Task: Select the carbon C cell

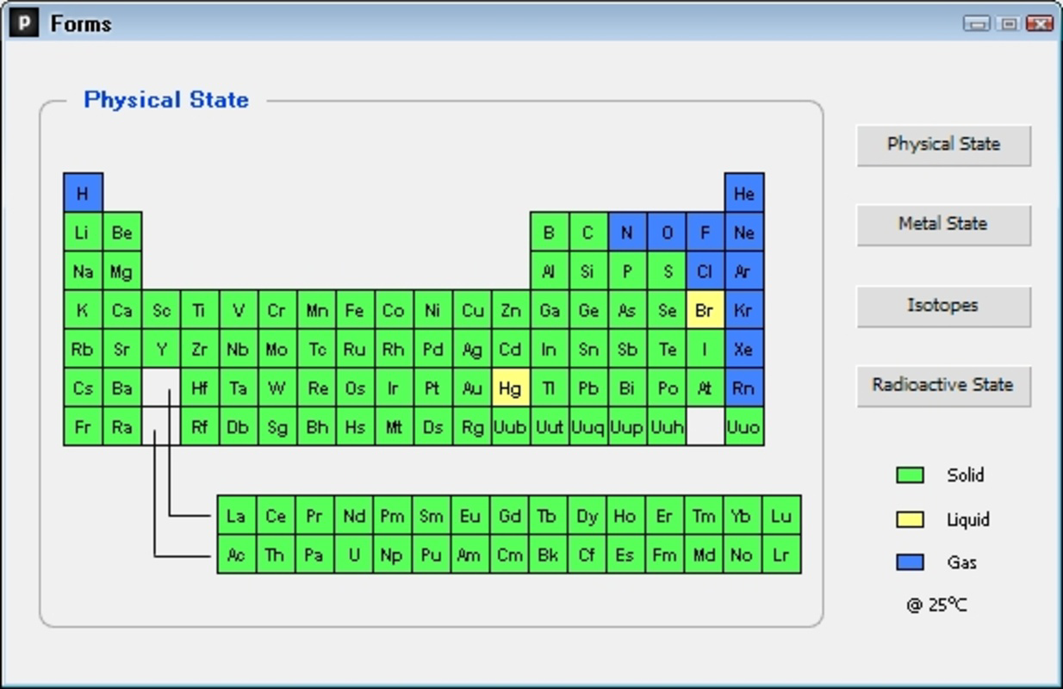Action: (x=588, y=232)
